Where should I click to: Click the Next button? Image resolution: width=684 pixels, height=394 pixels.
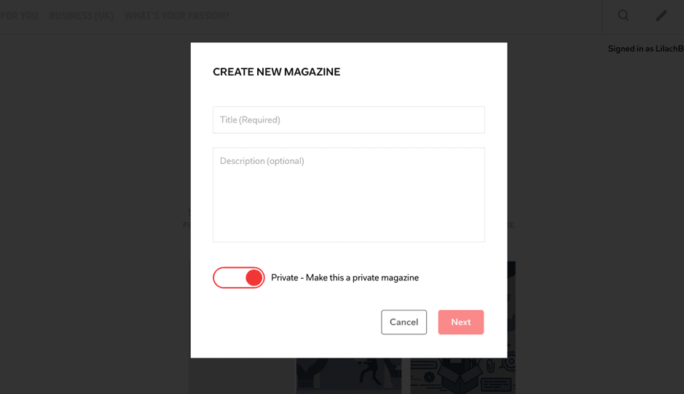(x=461, y=322)
